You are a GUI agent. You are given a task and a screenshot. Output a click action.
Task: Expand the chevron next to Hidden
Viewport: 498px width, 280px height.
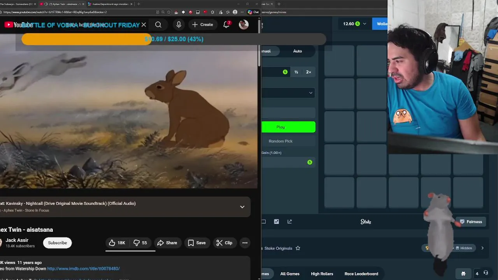pyautogui.click(x=482, y=248)
